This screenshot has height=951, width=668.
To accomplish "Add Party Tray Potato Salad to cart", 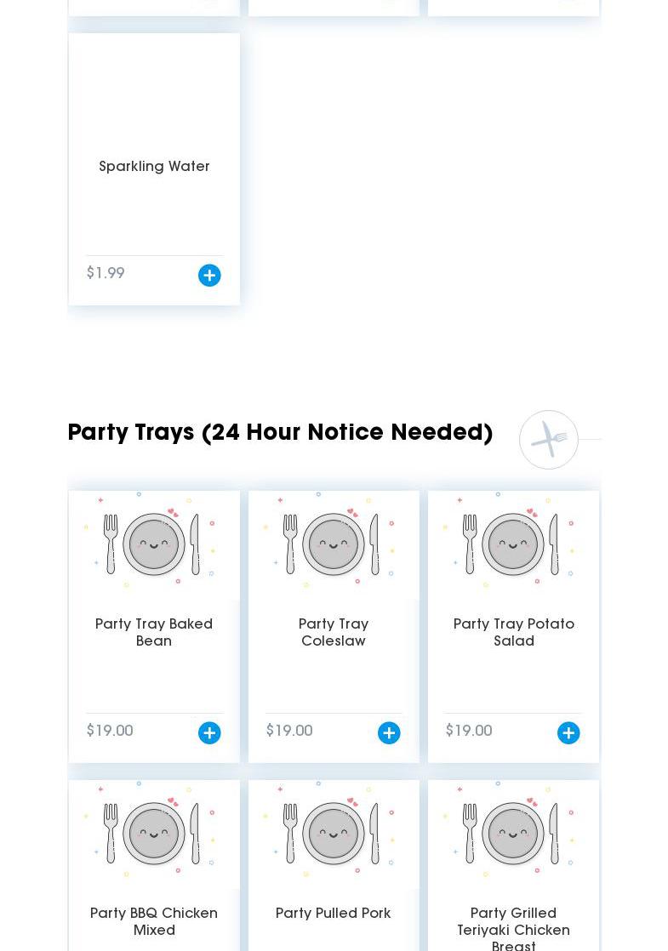I will click(x=568, y=733).
